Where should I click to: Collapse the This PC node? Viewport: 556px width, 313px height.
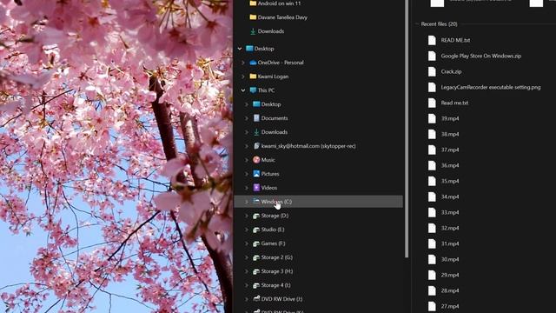tap(243, 90)
